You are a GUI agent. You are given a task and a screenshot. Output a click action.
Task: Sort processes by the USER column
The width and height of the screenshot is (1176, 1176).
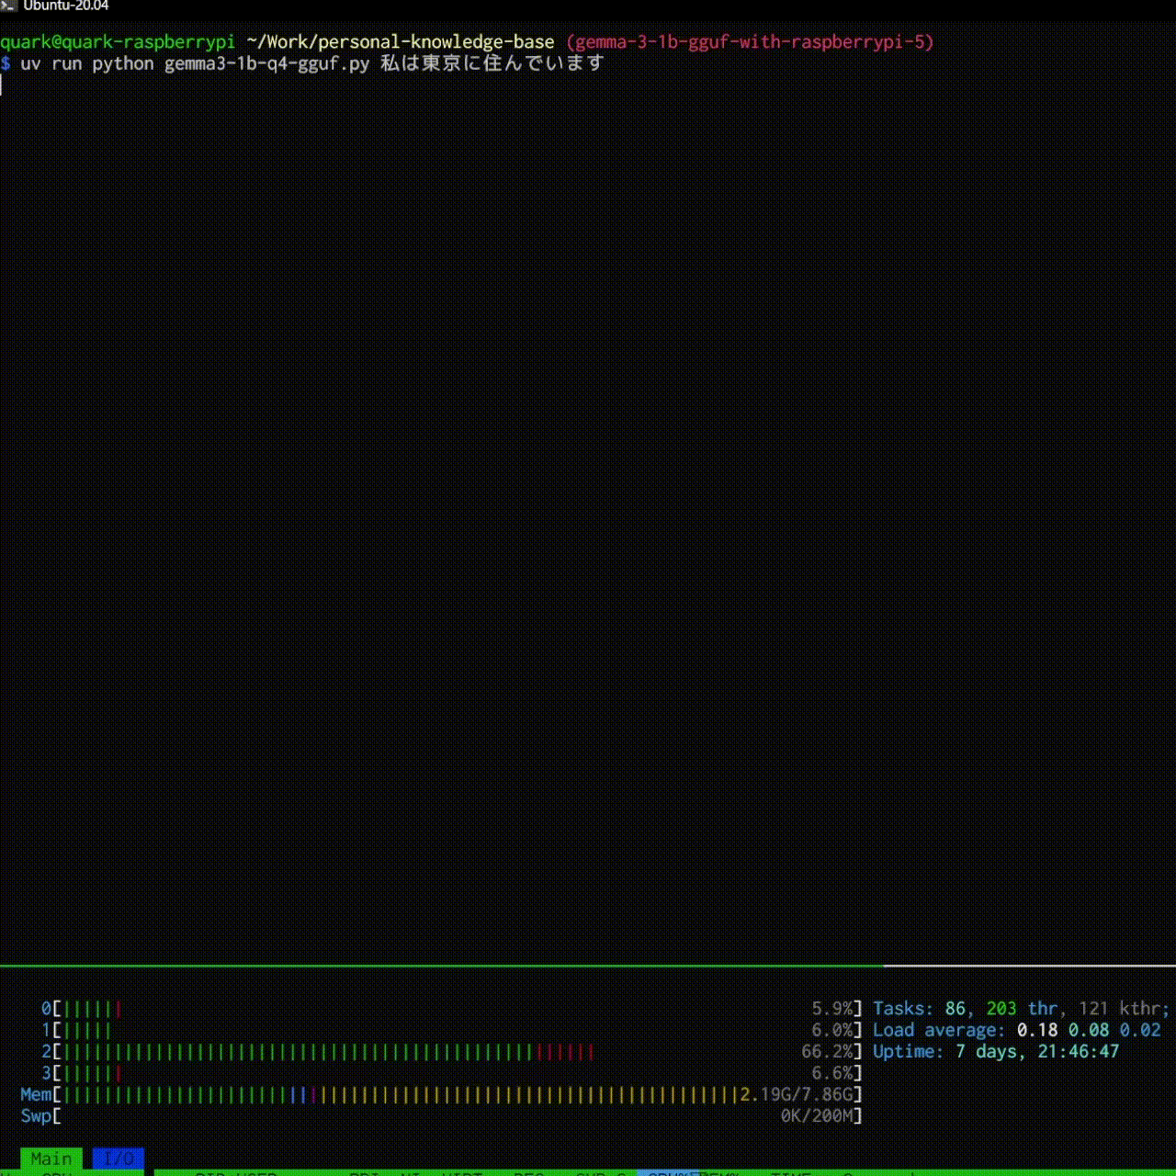pyautogui.click(x=250, y=1174)
